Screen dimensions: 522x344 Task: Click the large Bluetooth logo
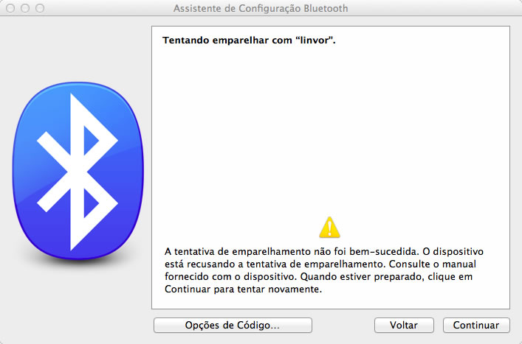point(78,170)
